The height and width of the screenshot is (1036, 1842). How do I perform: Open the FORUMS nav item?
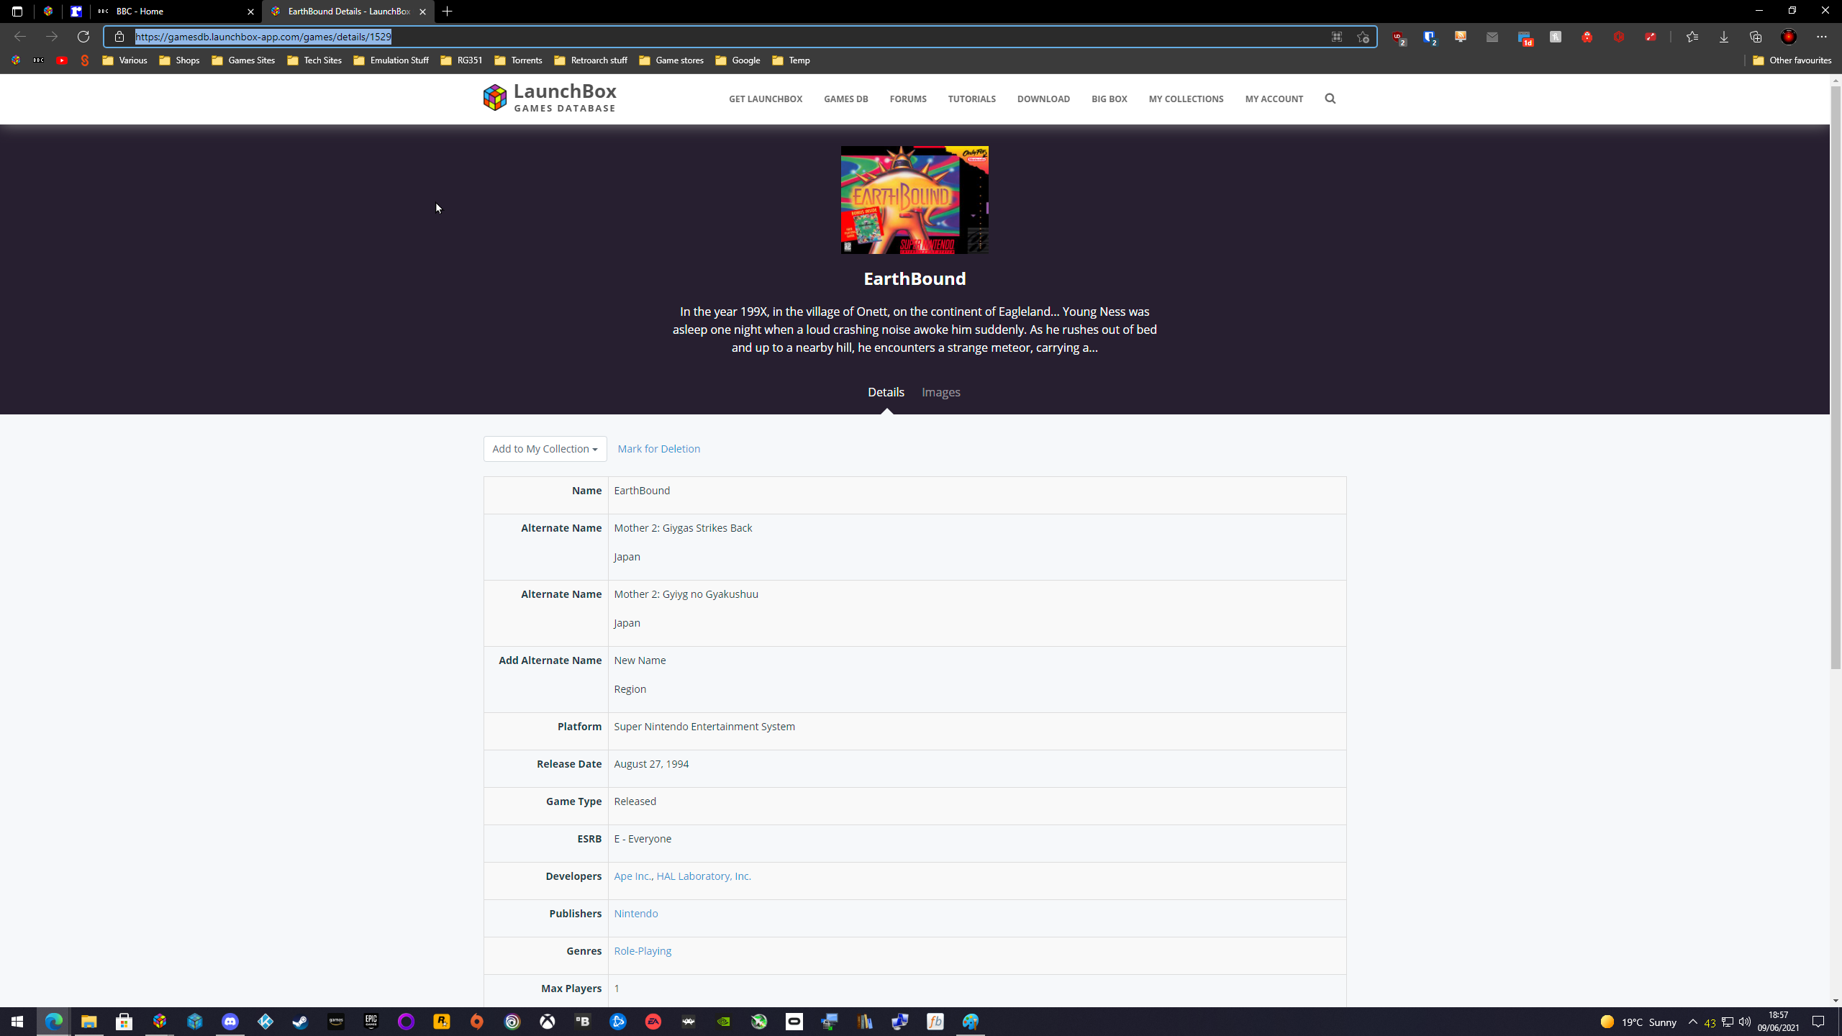pos(908,99)
